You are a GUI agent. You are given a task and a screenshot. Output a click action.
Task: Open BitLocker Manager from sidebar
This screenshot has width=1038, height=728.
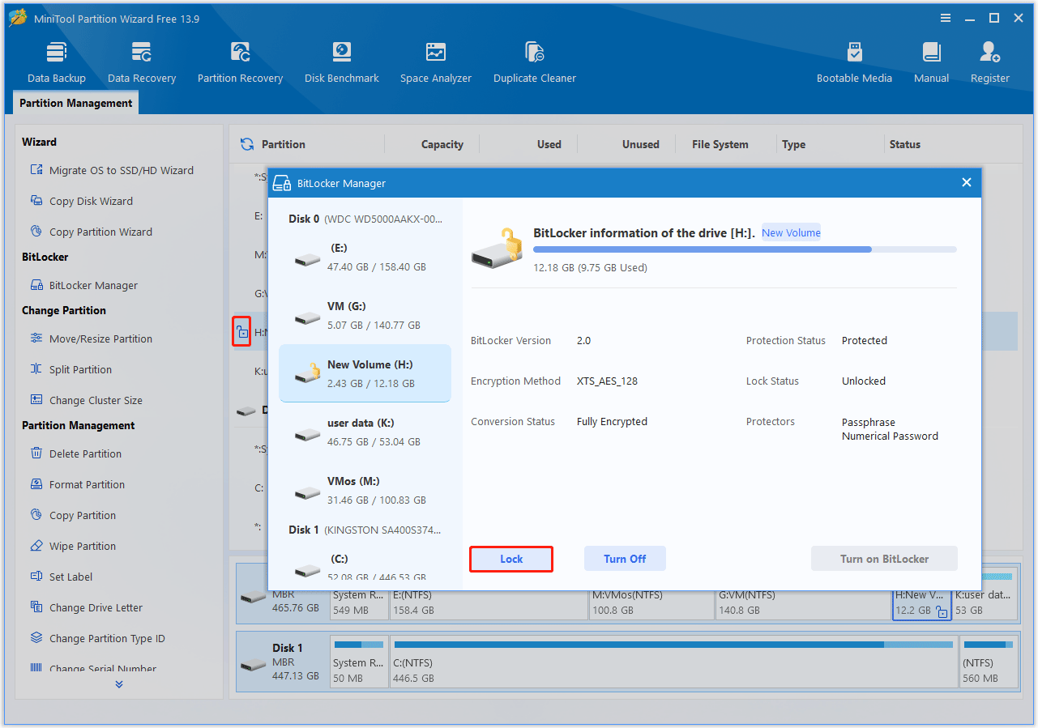83,285
